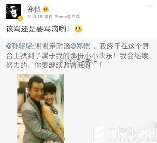Viewport: 157px width, 143px height.
Task: Click the yellow verified V badge
Action: click(21, 18)
